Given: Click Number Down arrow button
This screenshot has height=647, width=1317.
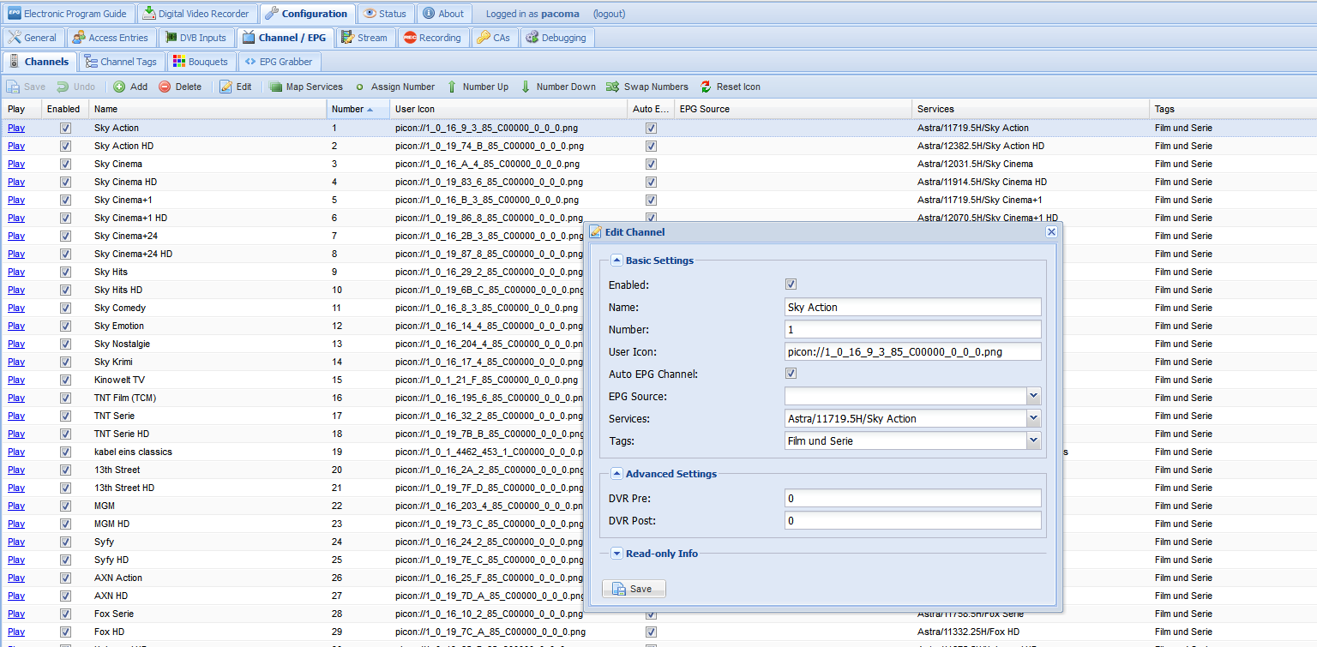Looking at the screenshot, I should [558, 87].
